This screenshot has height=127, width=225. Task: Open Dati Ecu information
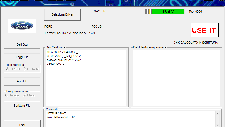tap(22, 44)
